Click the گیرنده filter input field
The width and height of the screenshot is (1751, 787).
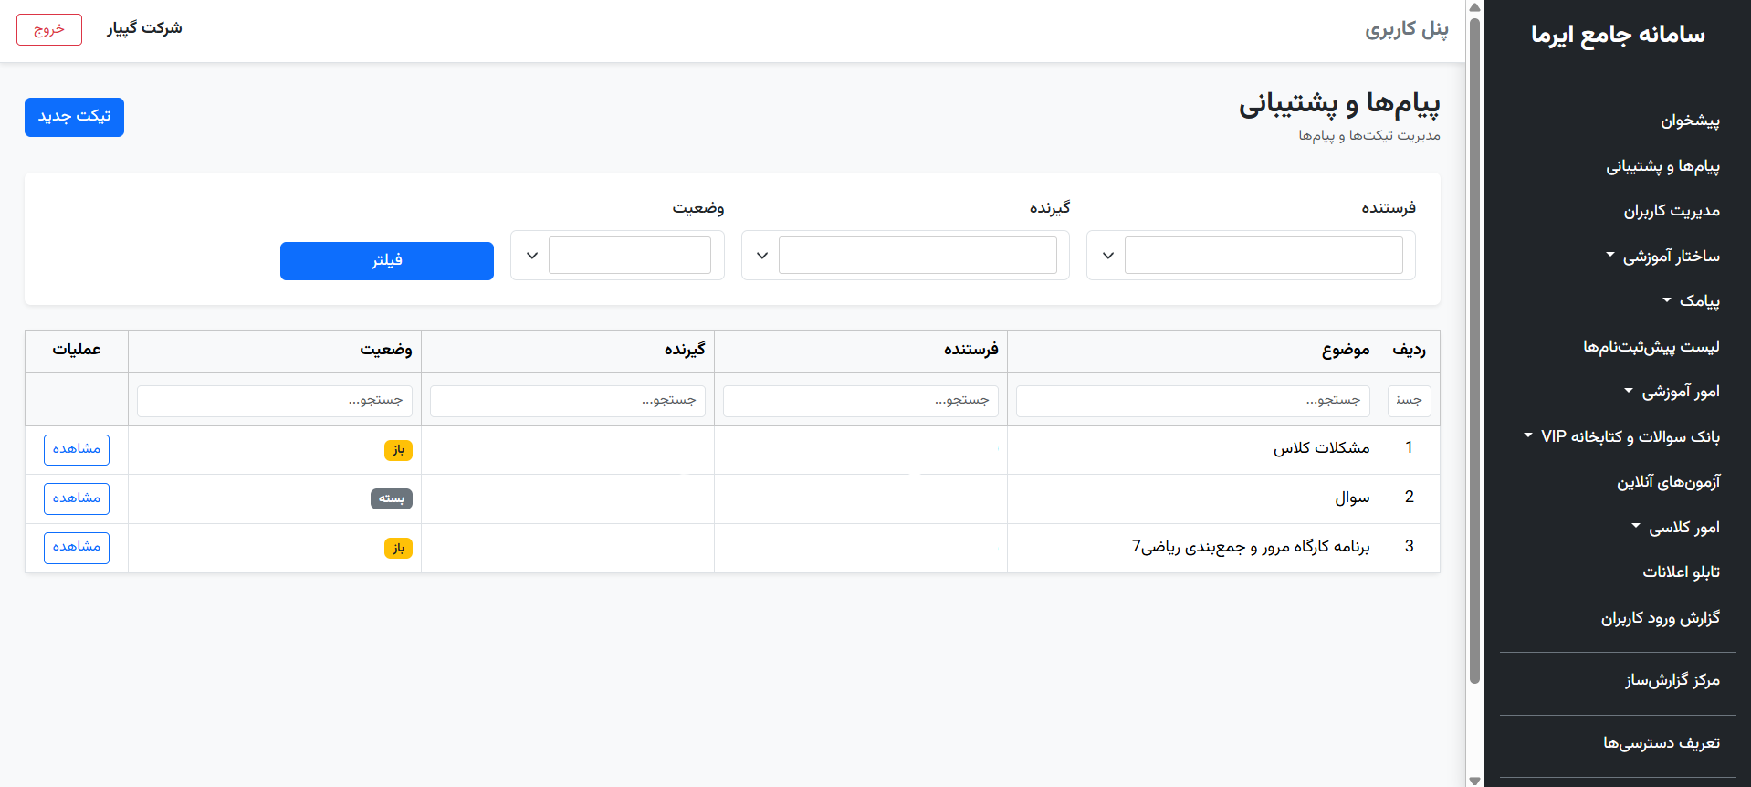(917, 256)
